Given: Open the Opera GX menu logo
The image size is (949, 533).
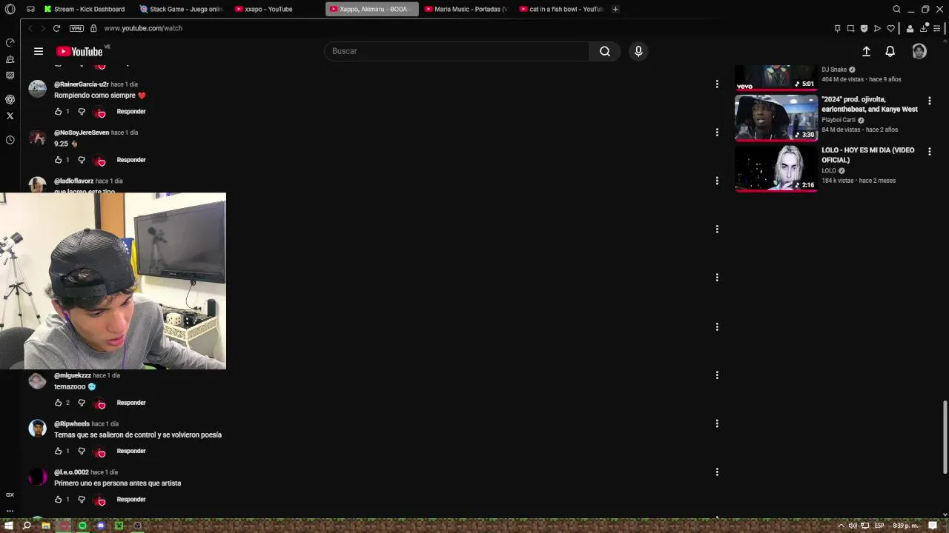Looking at the screenshot, I should 10,9.
